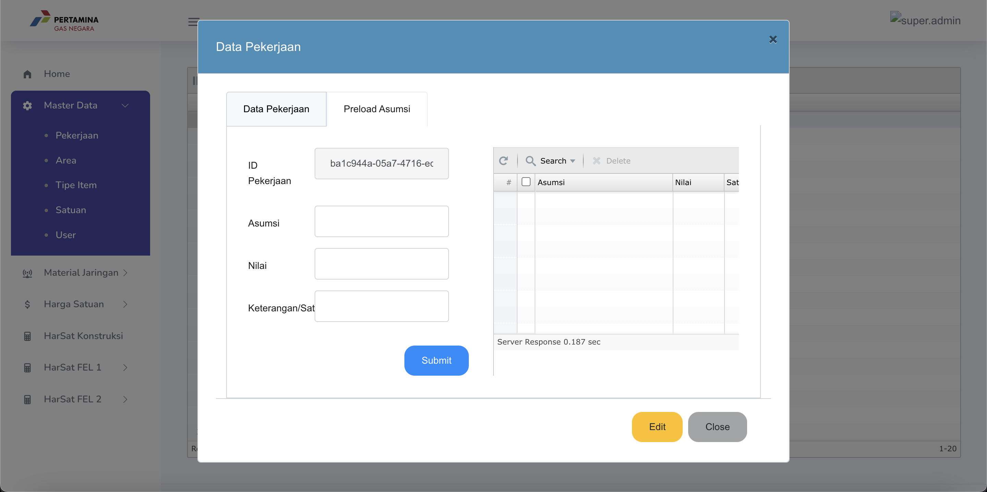Switch to the Data Pekerjaan tab
987x492 pixels.
276,109
